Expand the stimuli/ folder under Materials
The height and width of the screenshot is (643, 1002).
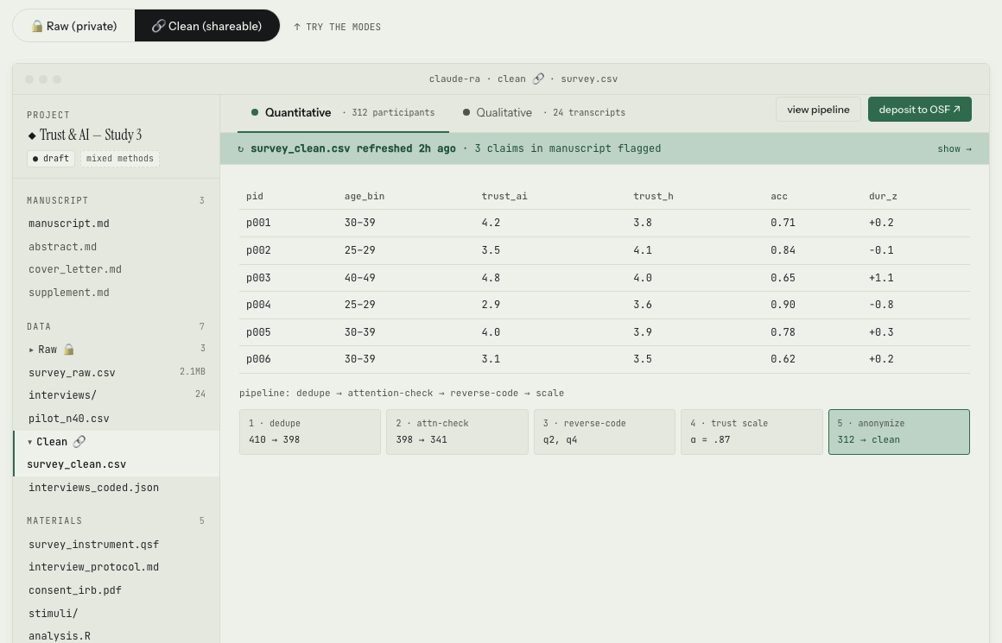pyautogui.click(x=54, y=613)
